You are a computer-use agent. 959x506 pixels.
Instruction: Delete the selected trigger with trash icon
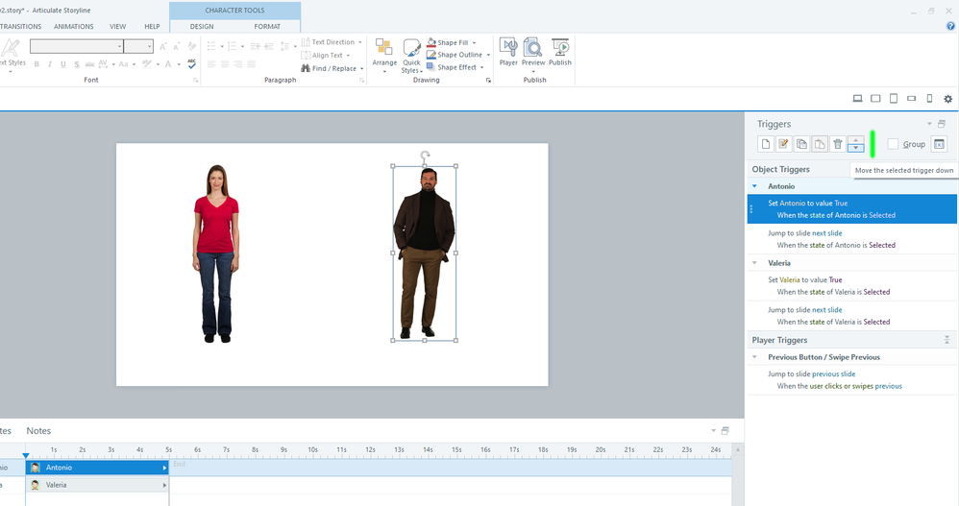click(x=838, y=144)
